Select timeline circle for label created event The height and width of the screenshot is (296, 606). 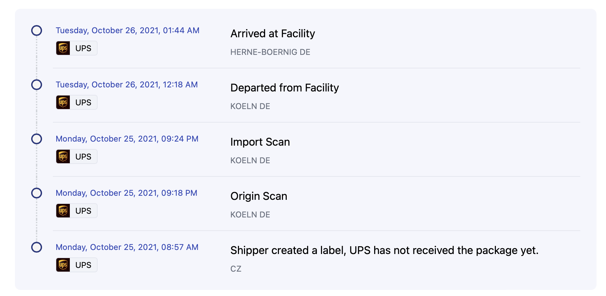click(37, 247)
